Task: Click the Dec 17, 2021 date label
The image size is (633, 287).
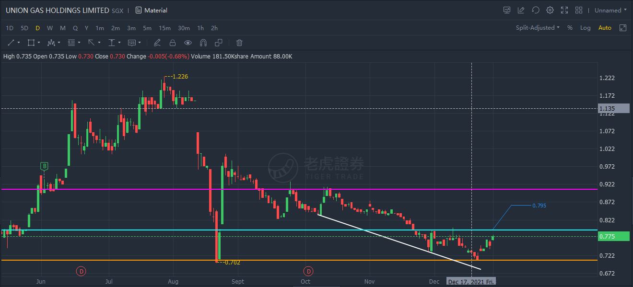Action: (x=471, y=282)
